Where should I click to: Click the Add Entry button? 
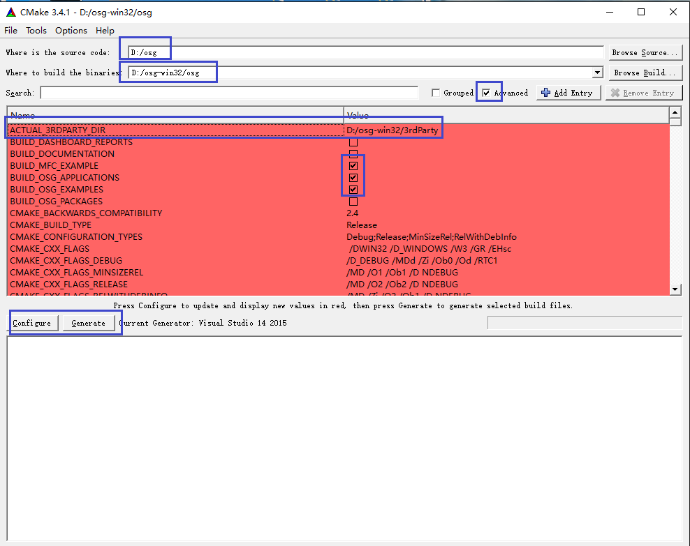[568, 93]
